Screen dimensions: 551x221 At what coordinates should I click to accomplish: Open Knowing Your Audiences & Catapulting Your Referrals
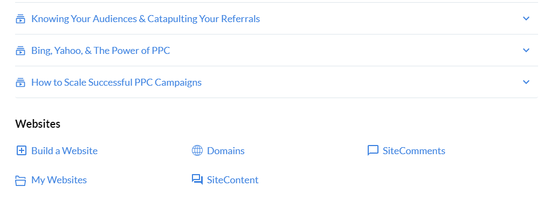[146, 19]
